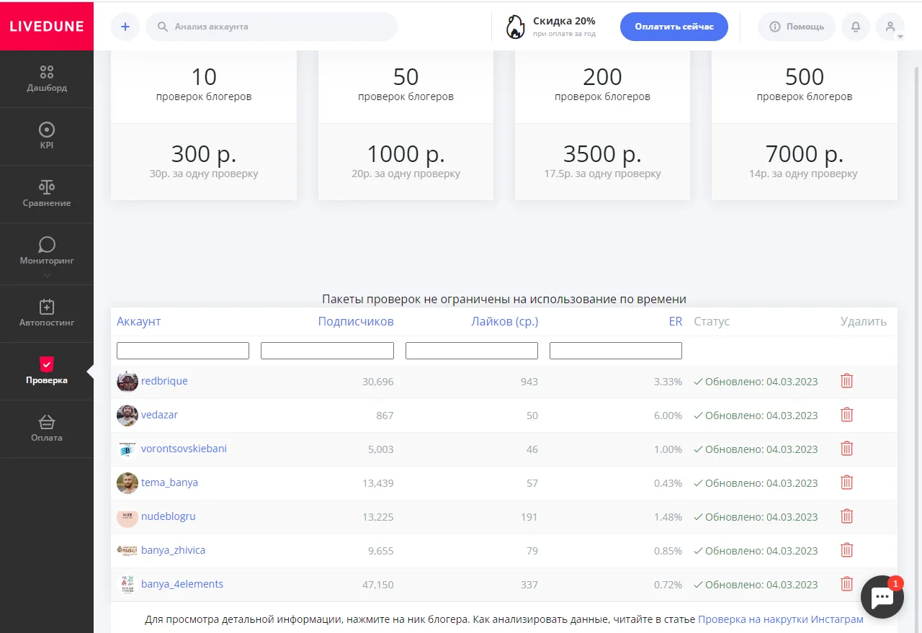
Task: Open the Проверка на накрутки Инстаграм link
Action: (x=780, y=619)
